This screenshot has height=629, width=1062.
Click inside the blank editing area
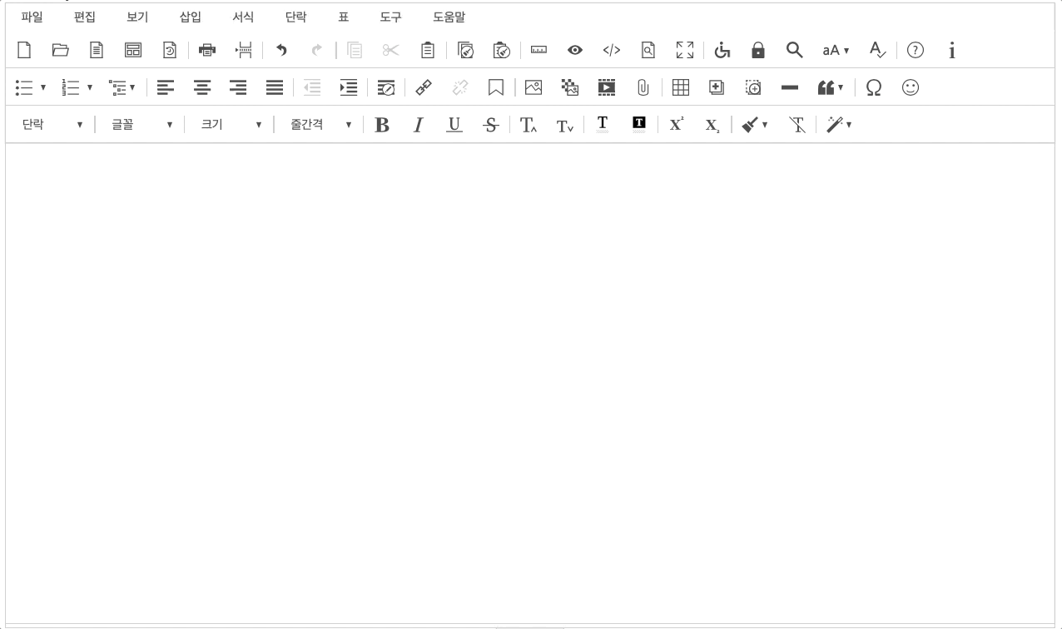pyautogui.click(x=529, y=374)
